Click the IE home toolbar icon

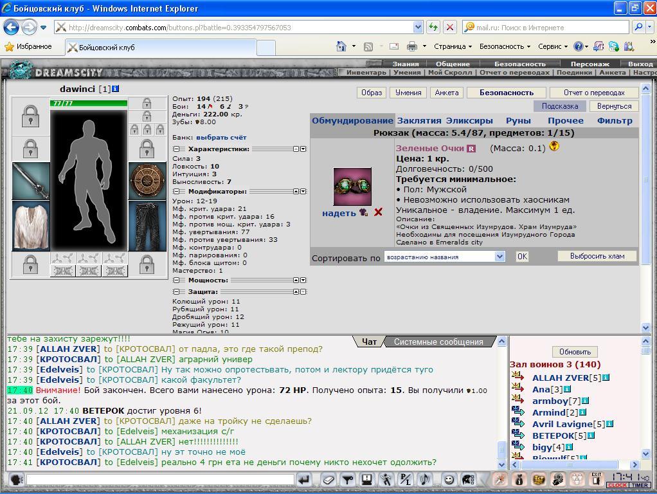coord(341,46)
